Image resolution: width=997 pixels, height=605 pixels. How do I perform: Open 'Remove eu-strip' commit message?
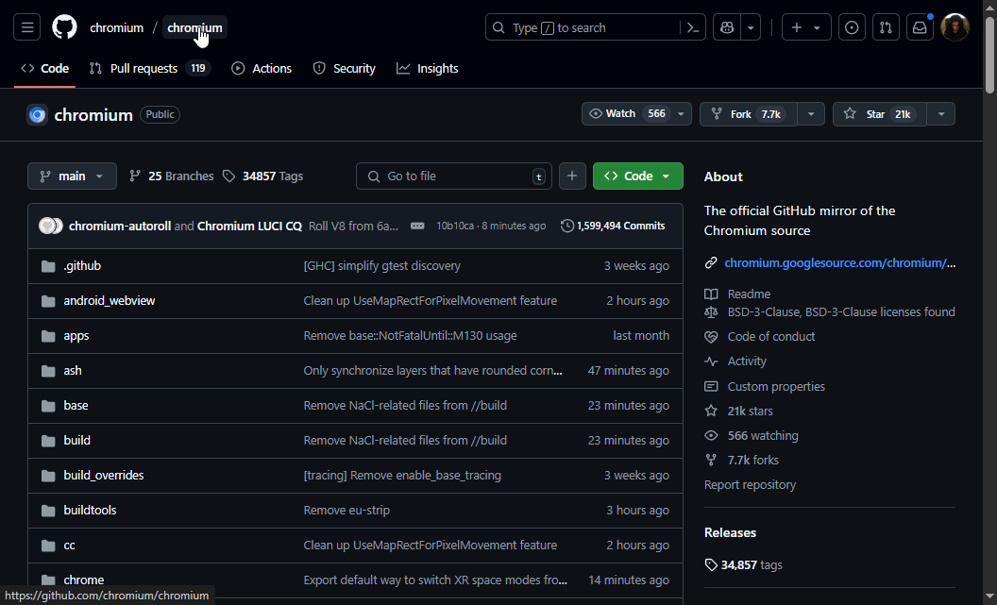coord(346,511)
